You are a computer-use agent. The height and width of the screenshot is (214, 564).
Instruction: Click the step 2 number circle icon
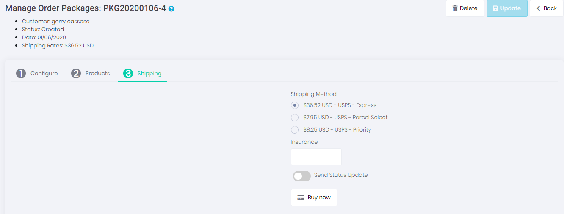point(76,74)
